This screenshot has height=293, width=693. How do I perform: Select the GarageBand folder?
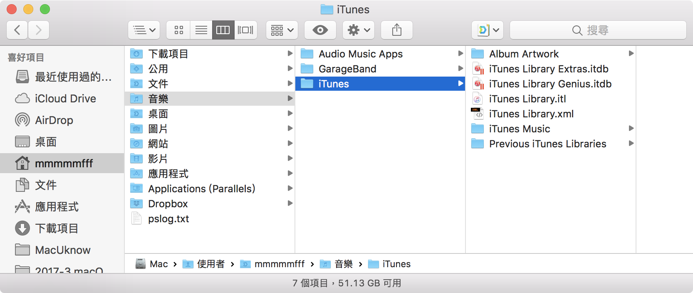[x=380, y=69]
